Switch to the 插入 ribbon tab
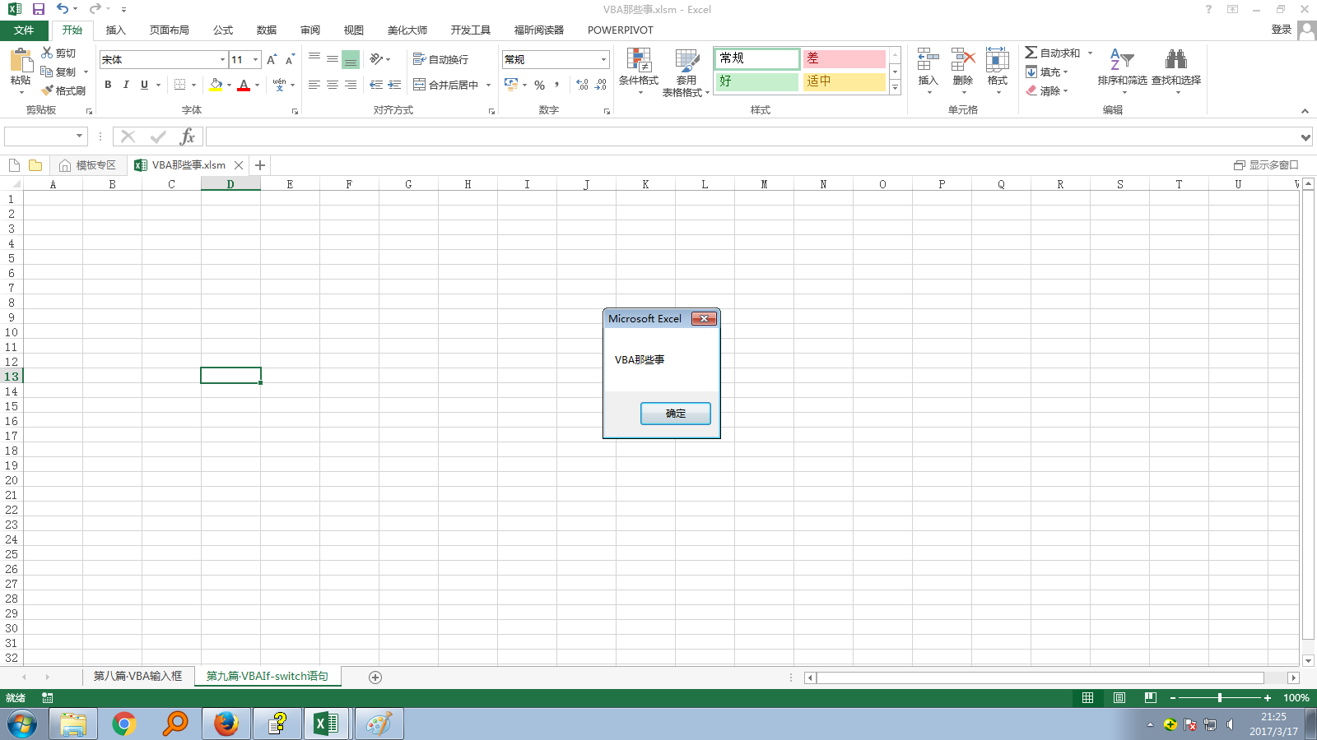The width and height of the screenshot is (1317, 740). [x=116, y=30]
